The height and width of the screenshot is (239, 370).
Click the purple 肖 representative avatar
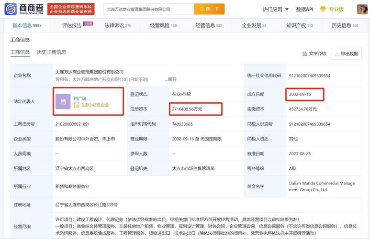coord(63,101)
